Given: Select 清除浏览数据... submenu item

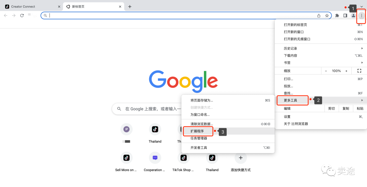Looking at the screenshot, I should [x=228, y=124].
